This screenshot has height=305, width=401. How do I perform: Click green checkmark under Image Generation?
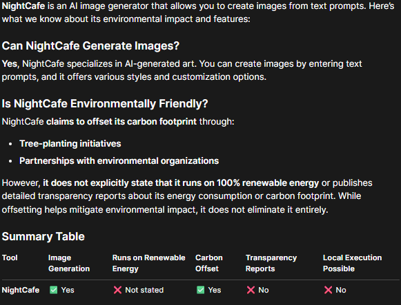(x=53, y=290)
